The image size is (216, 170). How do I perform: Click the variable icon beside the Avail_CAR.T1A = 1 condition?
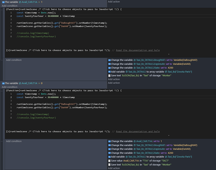(3, 2)
